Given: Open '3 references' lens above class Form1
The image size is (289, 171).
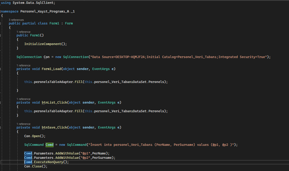Looking at the screenshot, I should tap(16, 20).
